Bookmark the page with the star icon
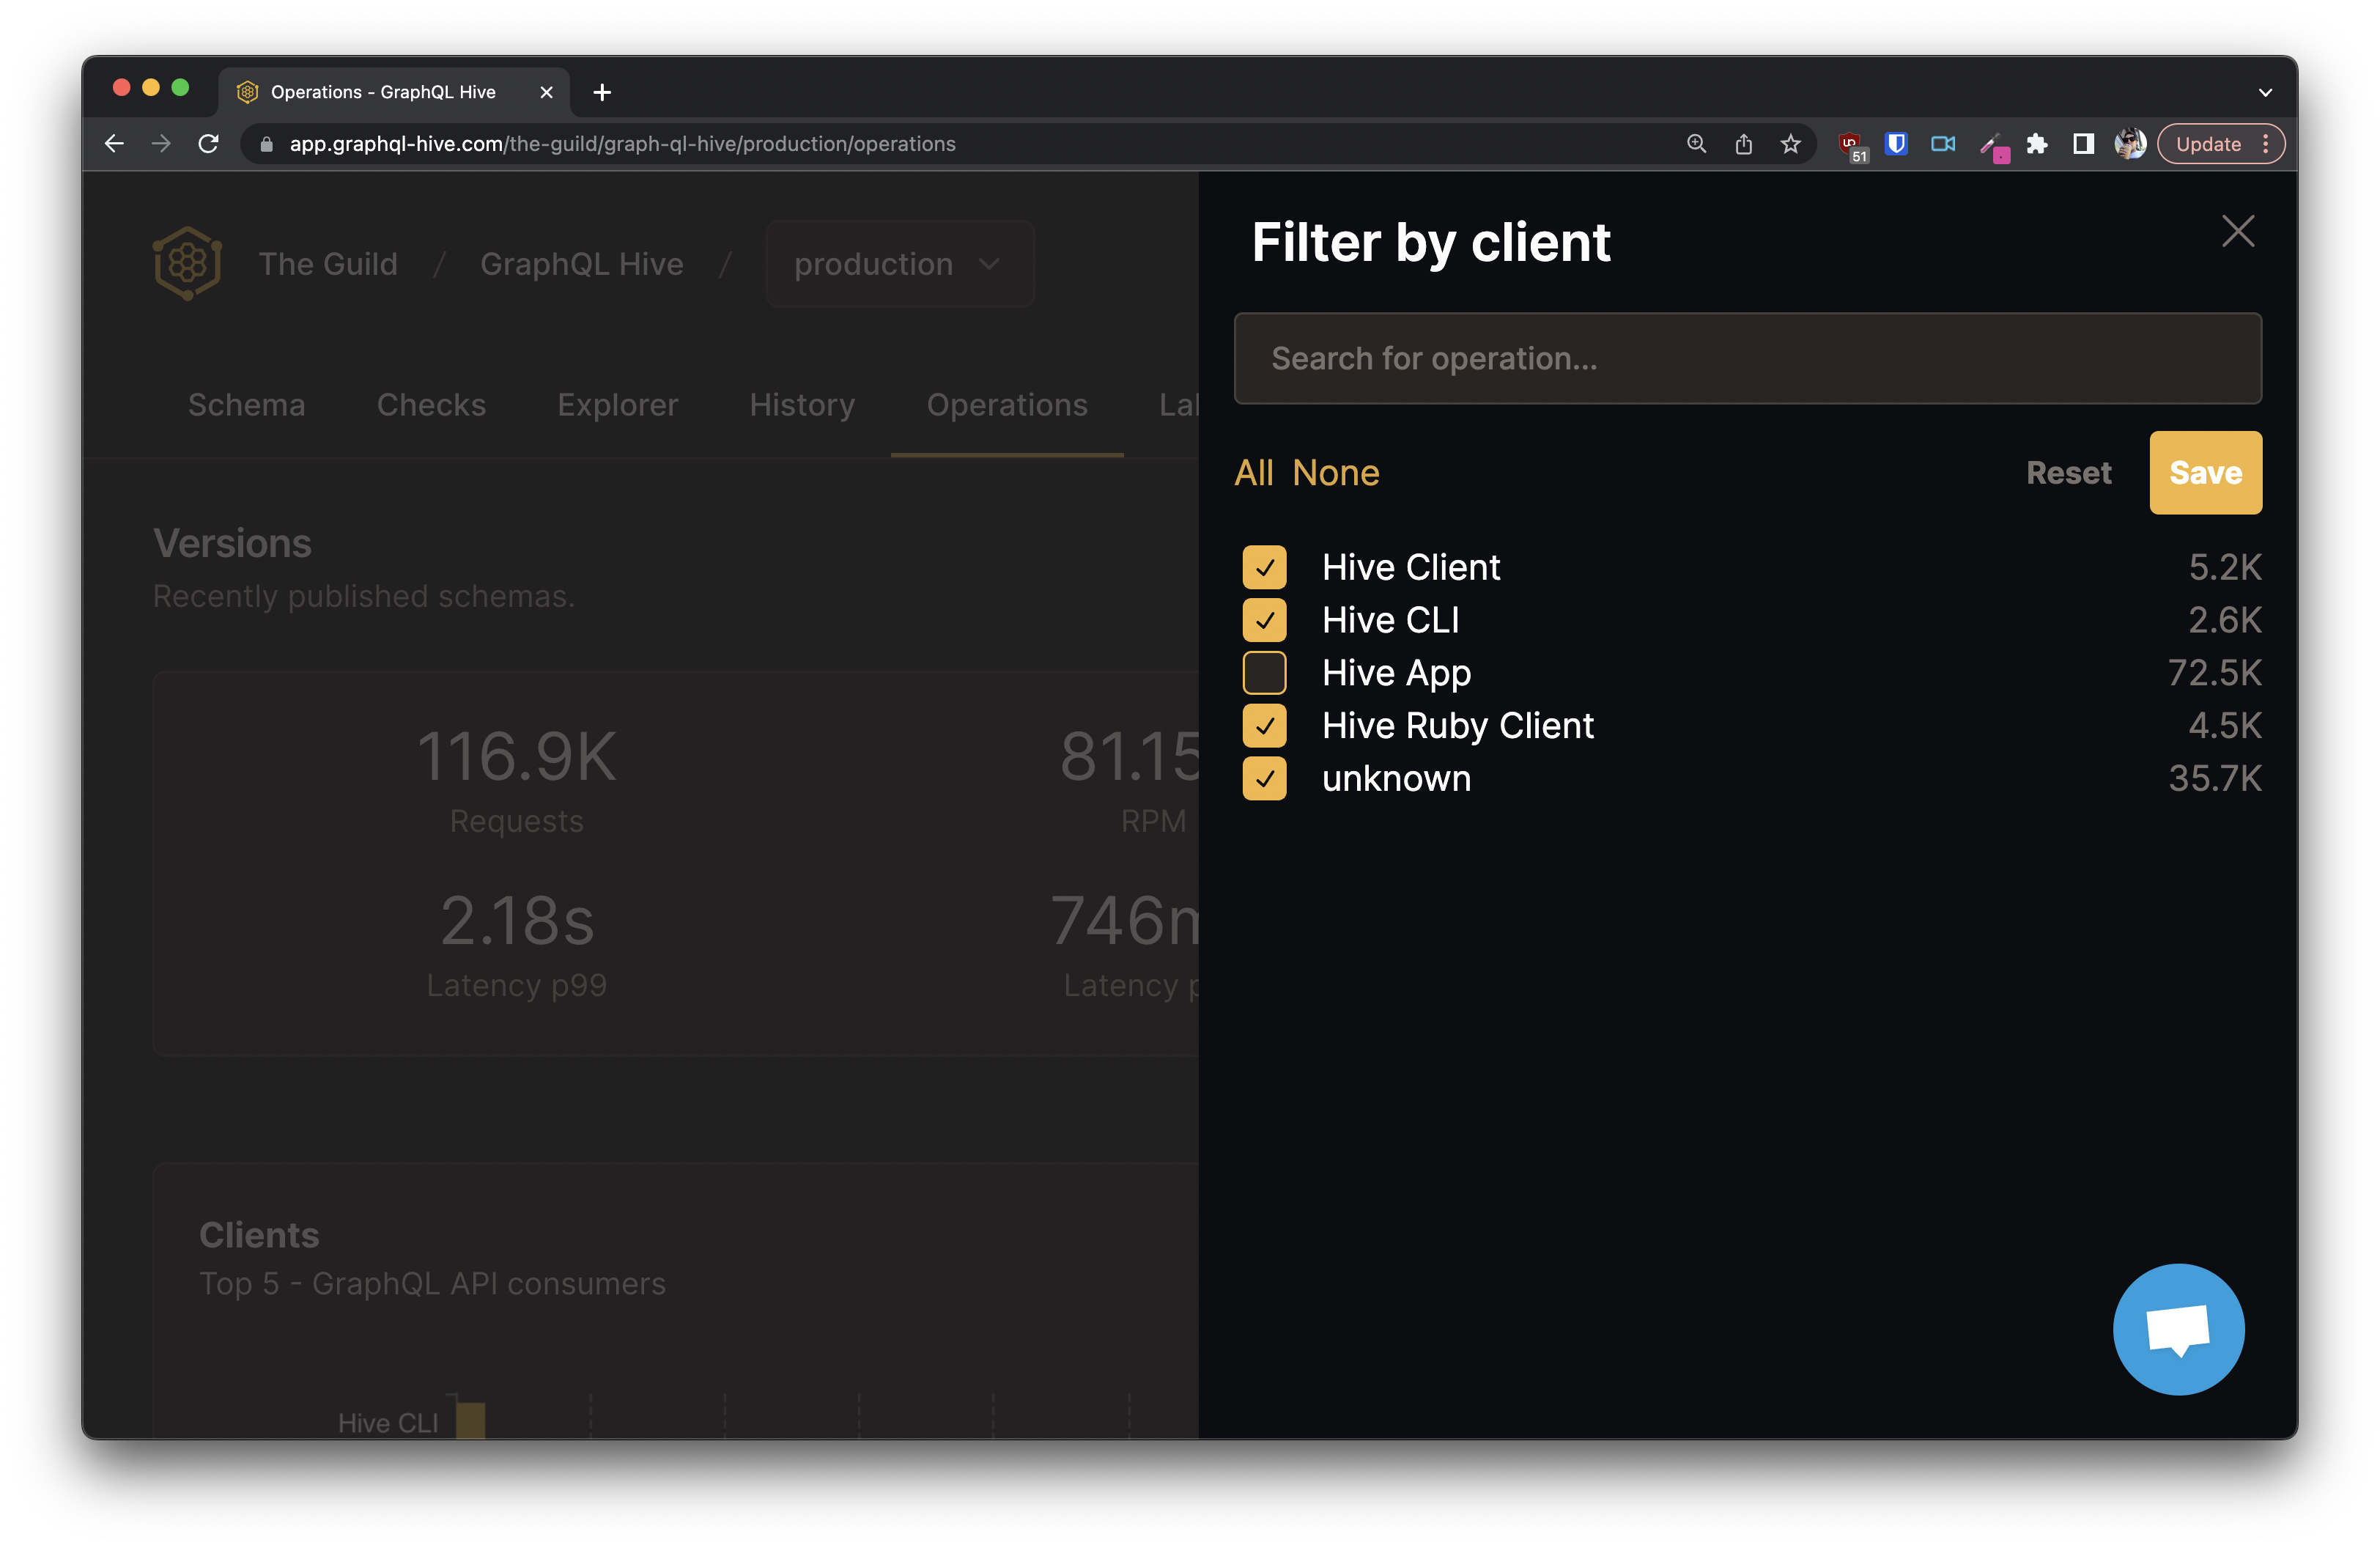 (1790, 143)
